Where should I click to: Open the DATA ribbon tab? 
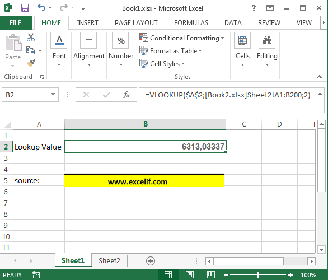tap(233, 22)
